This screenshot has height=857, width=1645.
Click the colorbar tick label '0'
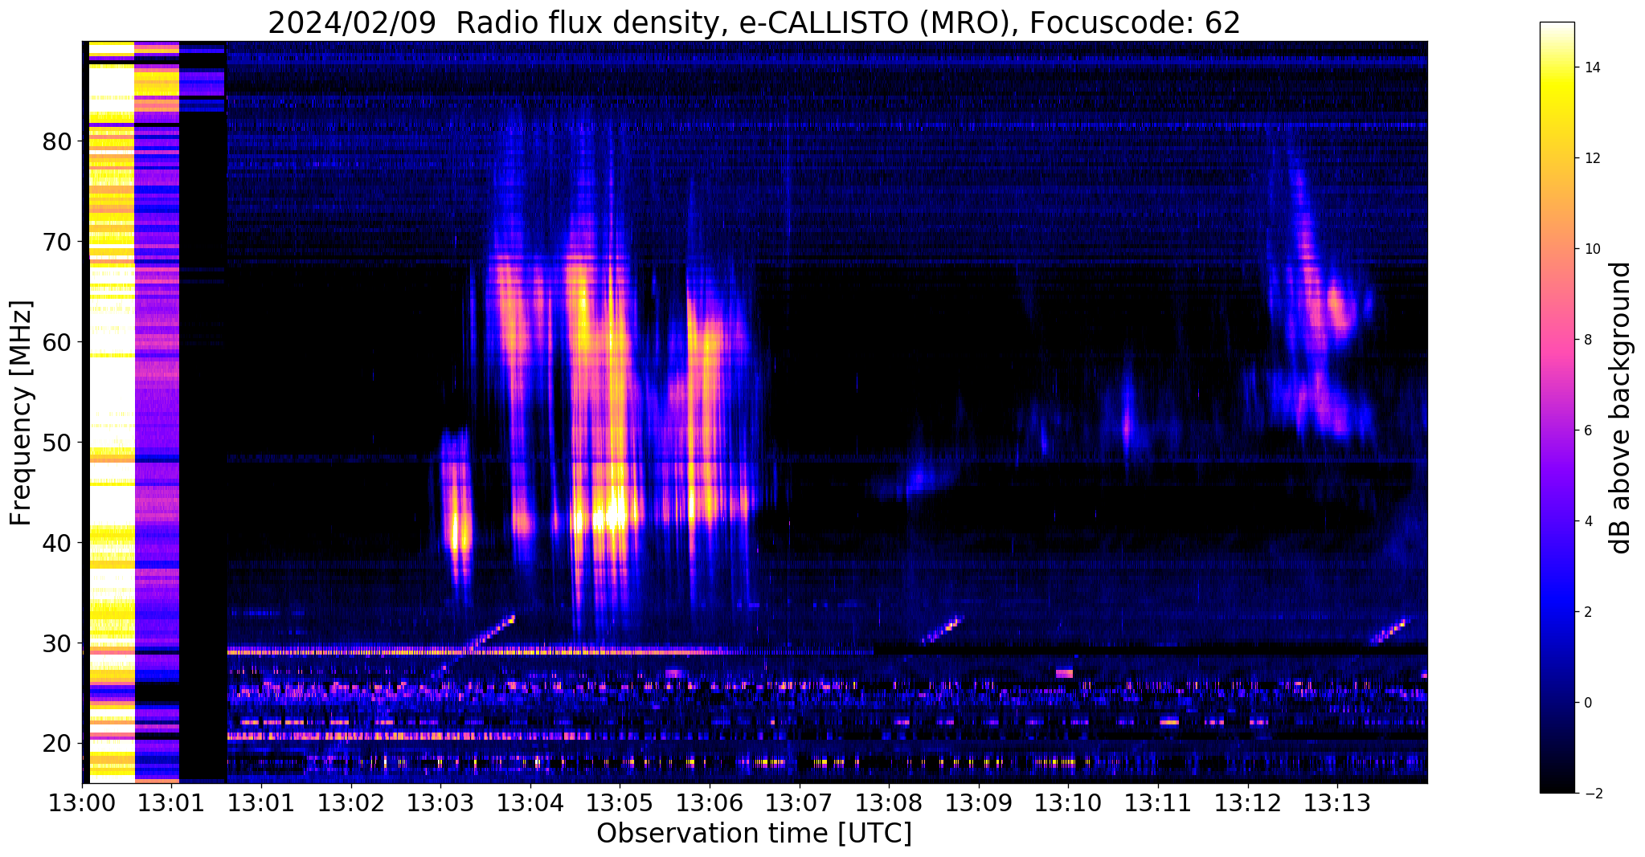(x=1587, y=703)
